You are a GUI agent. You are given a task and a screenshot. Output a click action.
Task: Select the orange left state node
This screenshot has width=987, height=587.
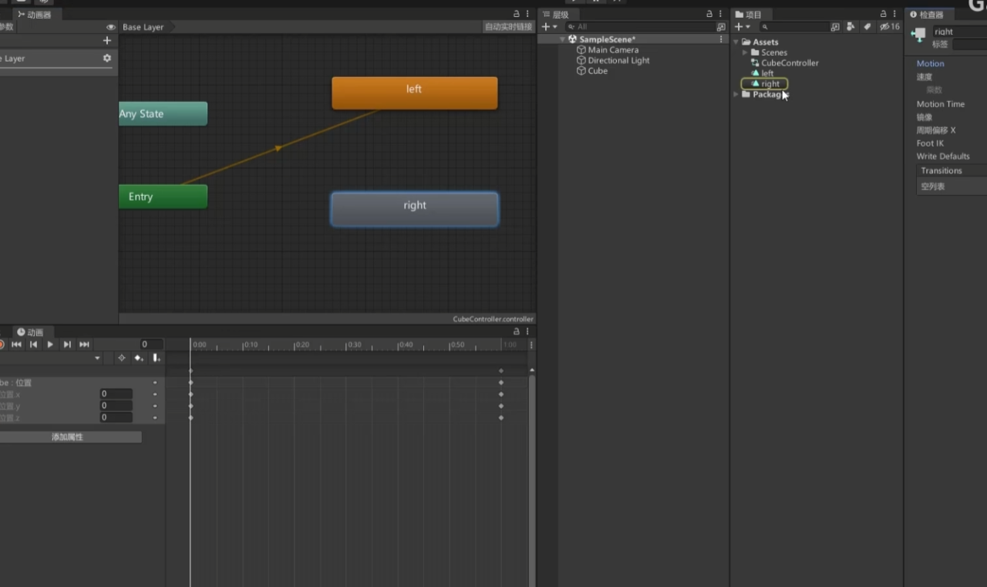(414, 93)
